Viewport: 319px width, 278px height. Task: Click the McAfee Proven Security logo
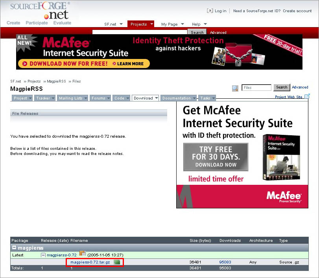point(284,197)
